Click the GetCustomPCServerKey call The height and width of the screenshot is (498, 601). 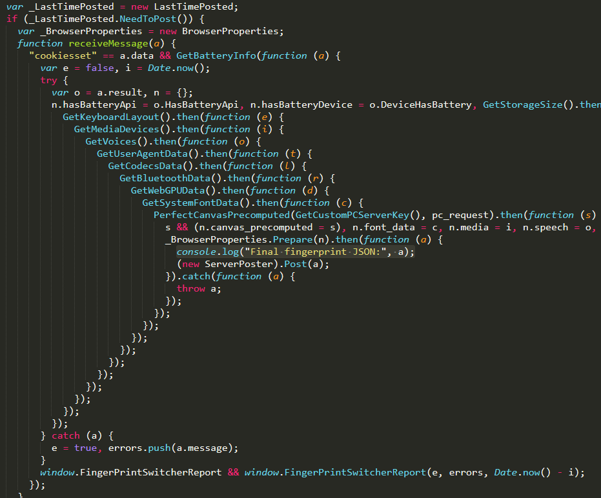tap(351, 215)
